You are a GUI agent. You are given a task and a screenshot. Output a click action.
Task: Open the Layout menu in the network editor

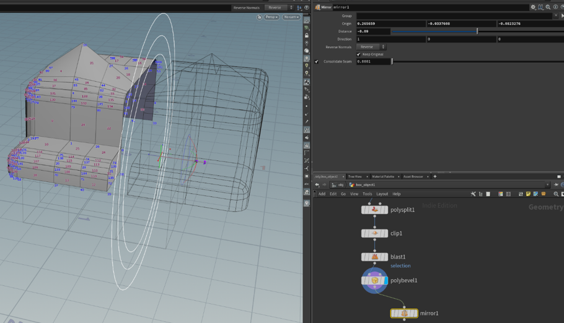pyautogui.click(x=382, y=194)
